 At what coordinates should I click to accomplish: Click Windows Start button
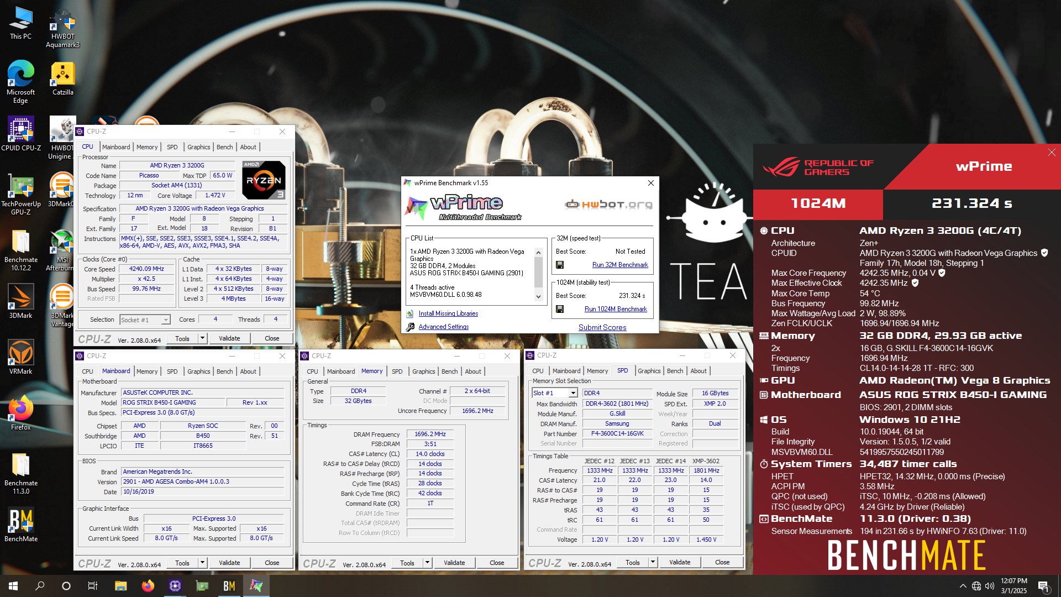click(13, 586)
